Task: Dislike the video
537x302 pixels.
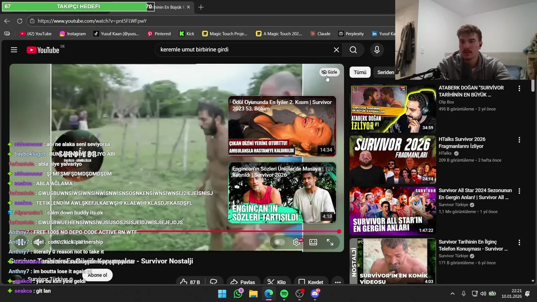Action: [x=214, y=282]
